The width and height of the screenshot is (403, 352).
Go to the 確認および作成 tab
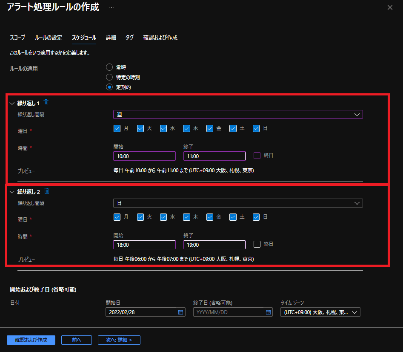coord(160,38)
